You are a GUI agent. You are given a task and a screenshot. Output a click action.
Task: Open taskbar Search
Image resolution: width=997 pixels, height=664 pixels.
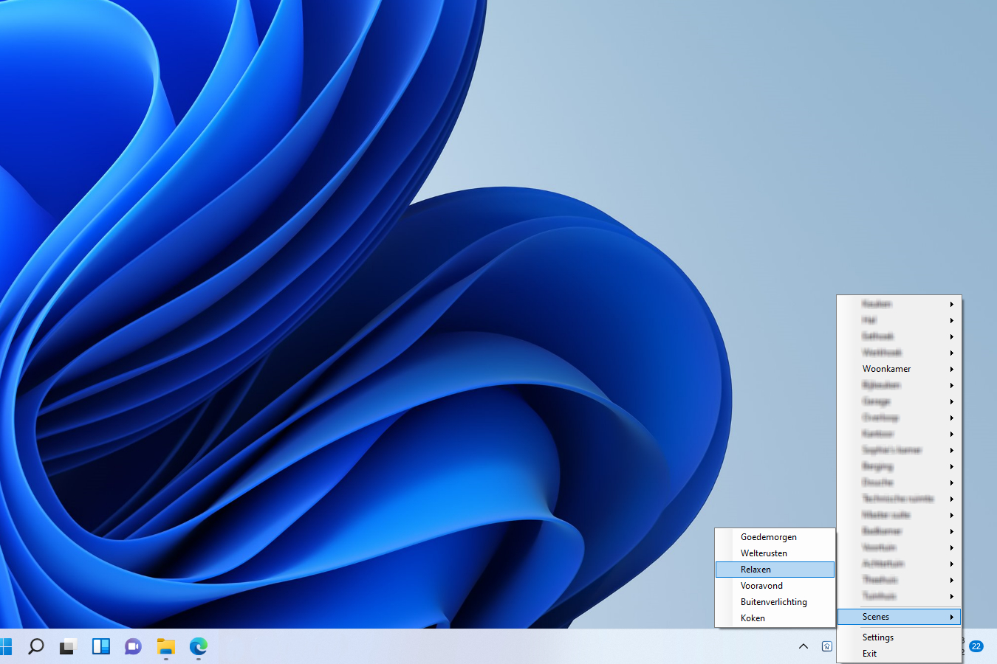click(35, 647)
